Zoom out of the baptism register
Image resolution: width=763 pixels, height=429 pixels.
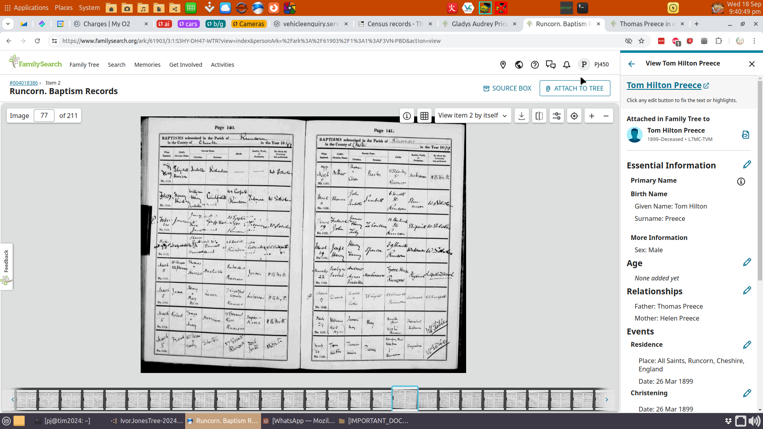[606, 116]
